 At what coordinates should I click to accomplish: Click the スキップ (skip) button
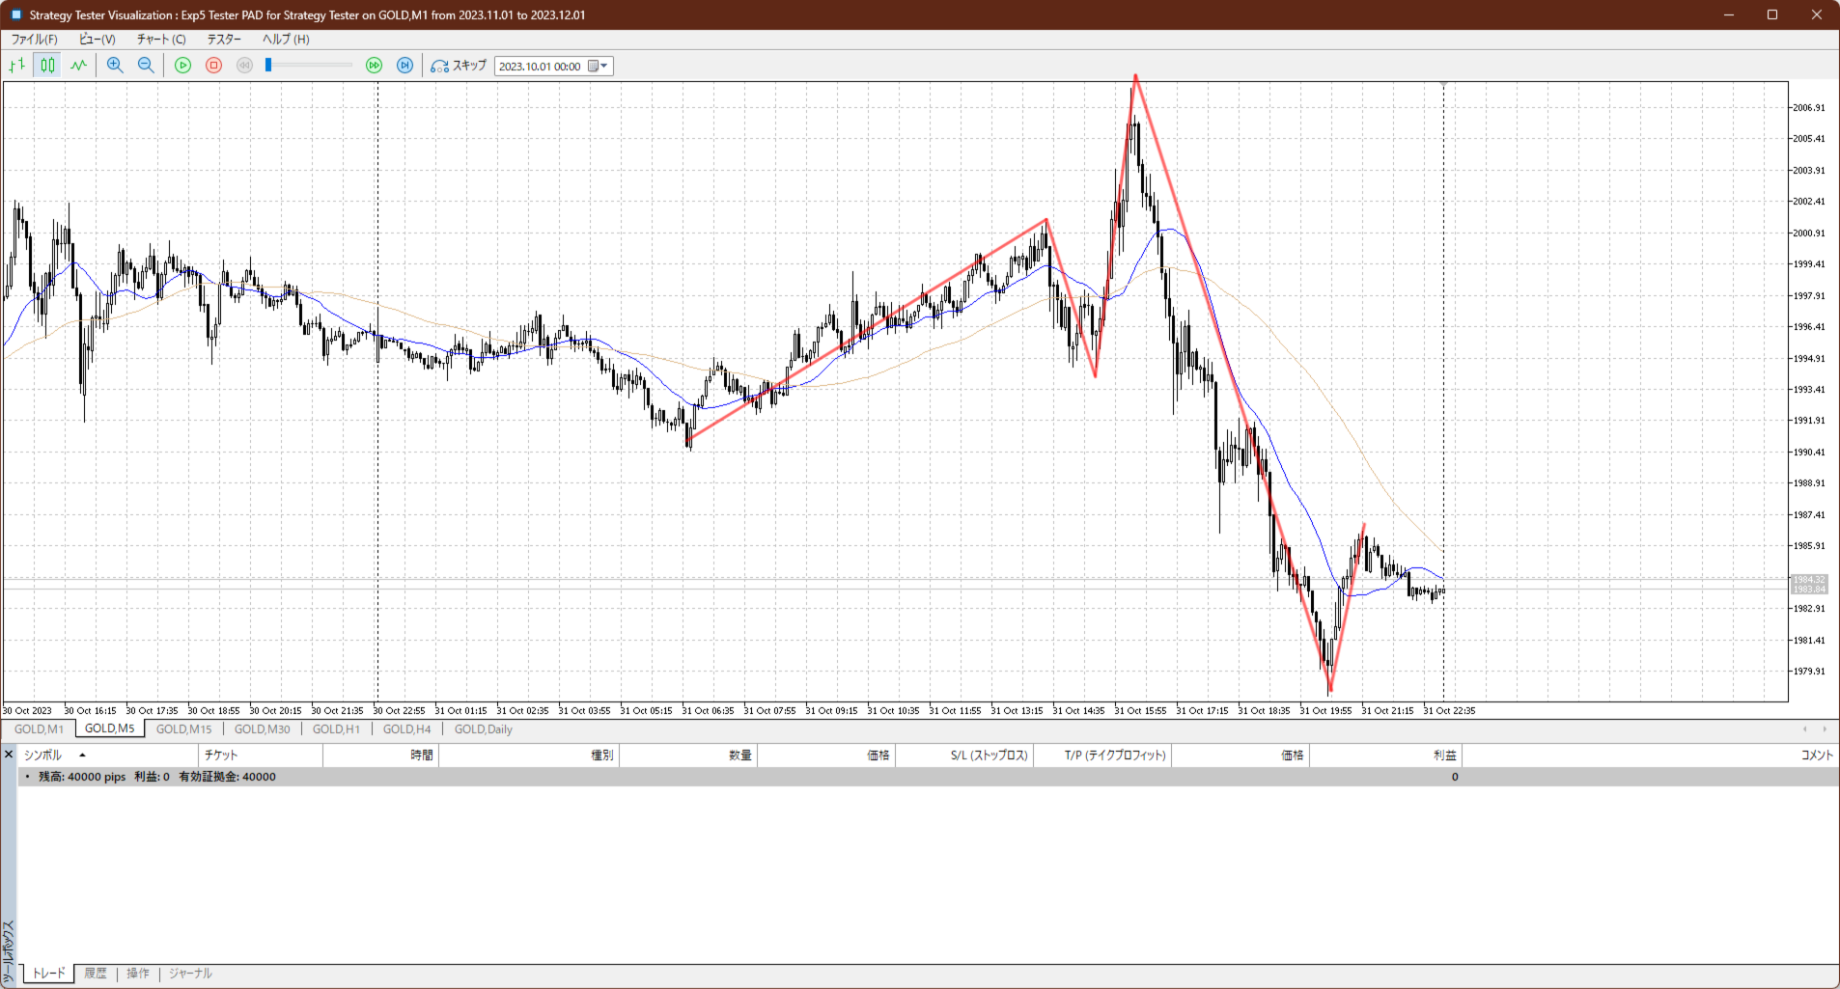click(459, 66)
